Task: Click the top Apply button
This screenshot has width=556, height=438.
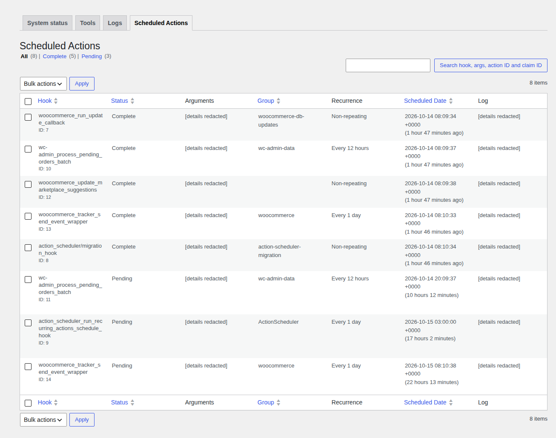Action: point(82,84)
